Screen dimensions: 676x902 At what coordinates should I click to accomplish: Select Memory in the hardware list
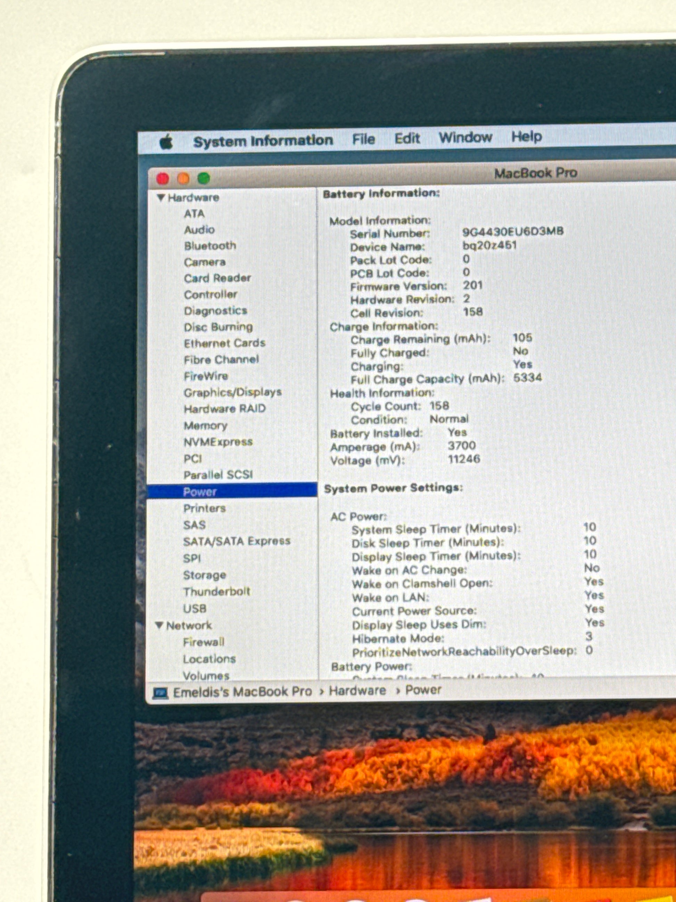205,426
